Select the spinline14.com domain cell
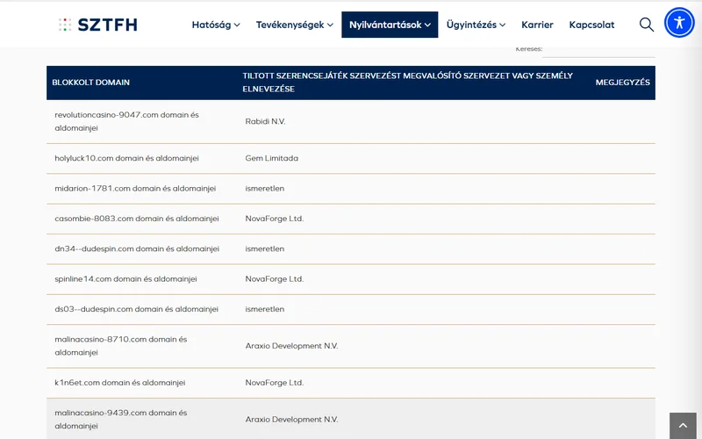 [142, 279]
